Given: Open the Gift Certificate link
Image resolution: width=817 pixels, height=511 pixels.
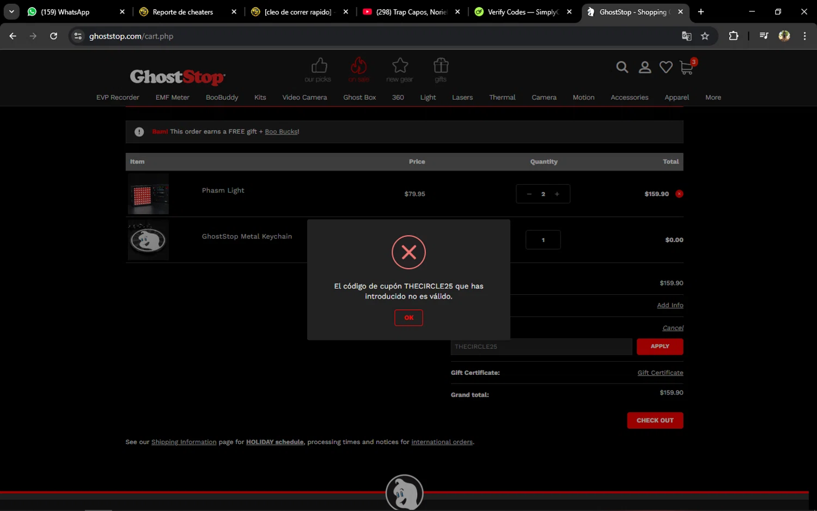Looking at the screenshot, I should point(660,373).
